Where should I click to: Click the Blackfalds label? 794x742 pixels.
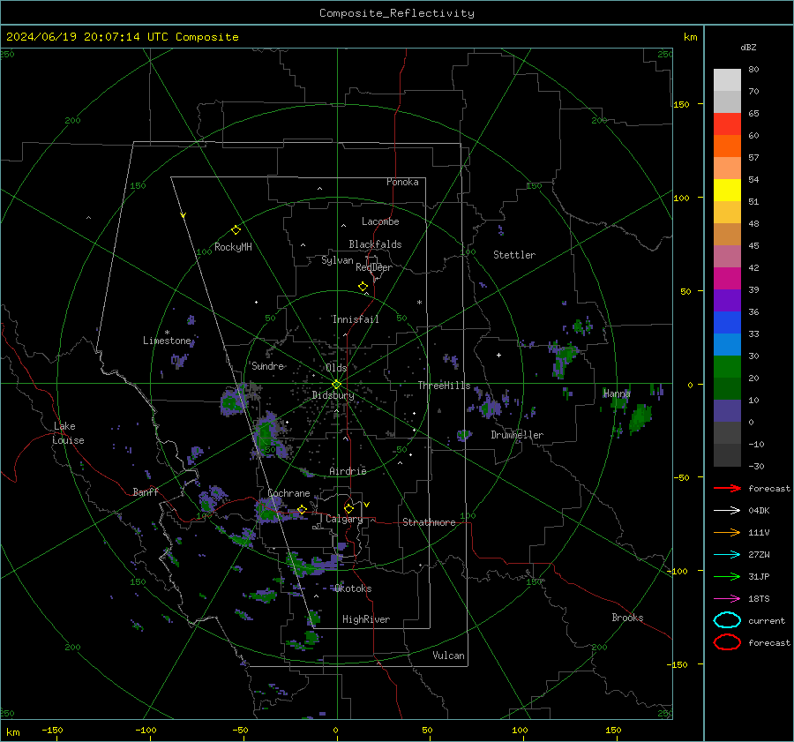(x=375, y=244)
